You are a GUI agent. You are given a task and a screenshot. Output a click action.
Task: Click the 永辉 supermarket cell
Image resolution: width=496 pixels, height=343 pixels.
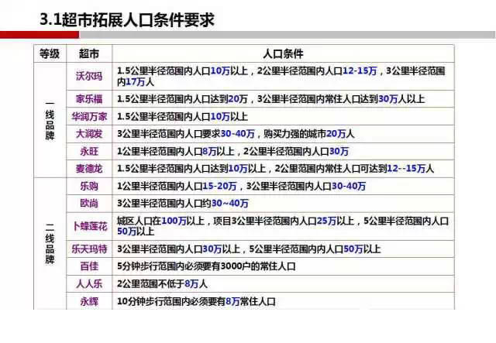(89, 301)
